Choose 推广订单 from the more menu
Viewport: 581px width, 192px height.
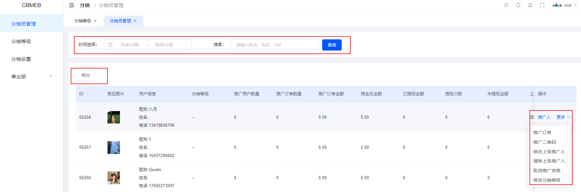coord(542,132)
